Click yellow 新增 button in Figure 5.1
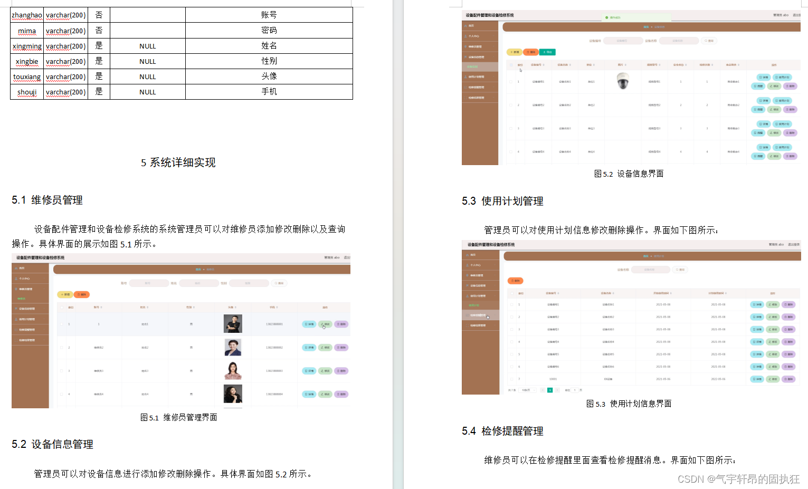808x489 pixels. coord(65,294)
